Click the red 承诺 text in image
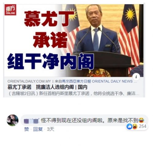The height and width of the screenshot is (146, 153). pos(50,40)
